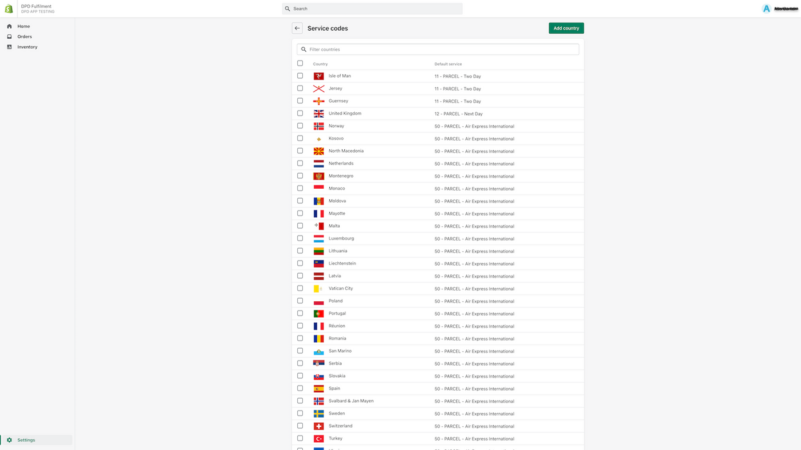Screen dimensions: 801x450
Task: Click the back arrow beside Service codes
Action: 297,28
